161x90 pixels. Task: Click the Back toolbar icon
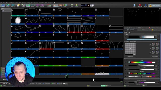tap(72, 5)
